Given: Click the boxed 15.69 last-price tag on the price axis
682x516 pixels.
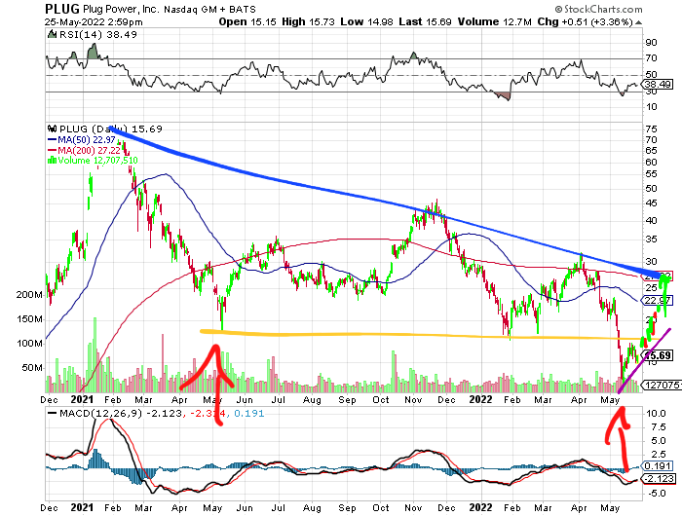Looking at the screenshot, I should pos(658,355).
